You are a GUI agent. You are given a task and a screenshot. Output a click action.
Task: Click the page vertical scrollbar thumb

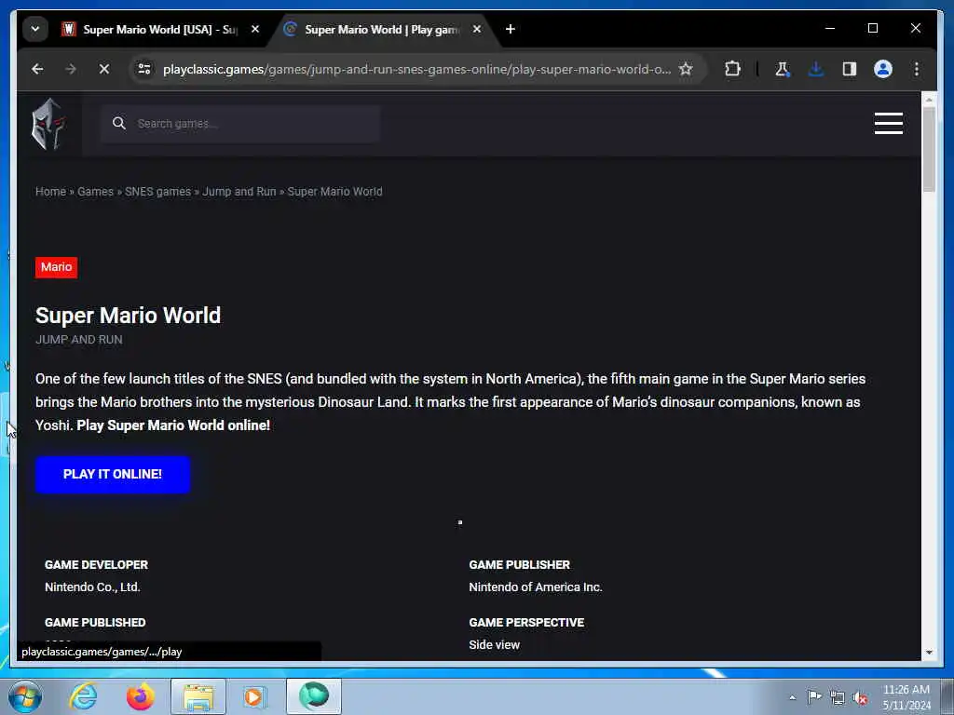click(929, 150)
